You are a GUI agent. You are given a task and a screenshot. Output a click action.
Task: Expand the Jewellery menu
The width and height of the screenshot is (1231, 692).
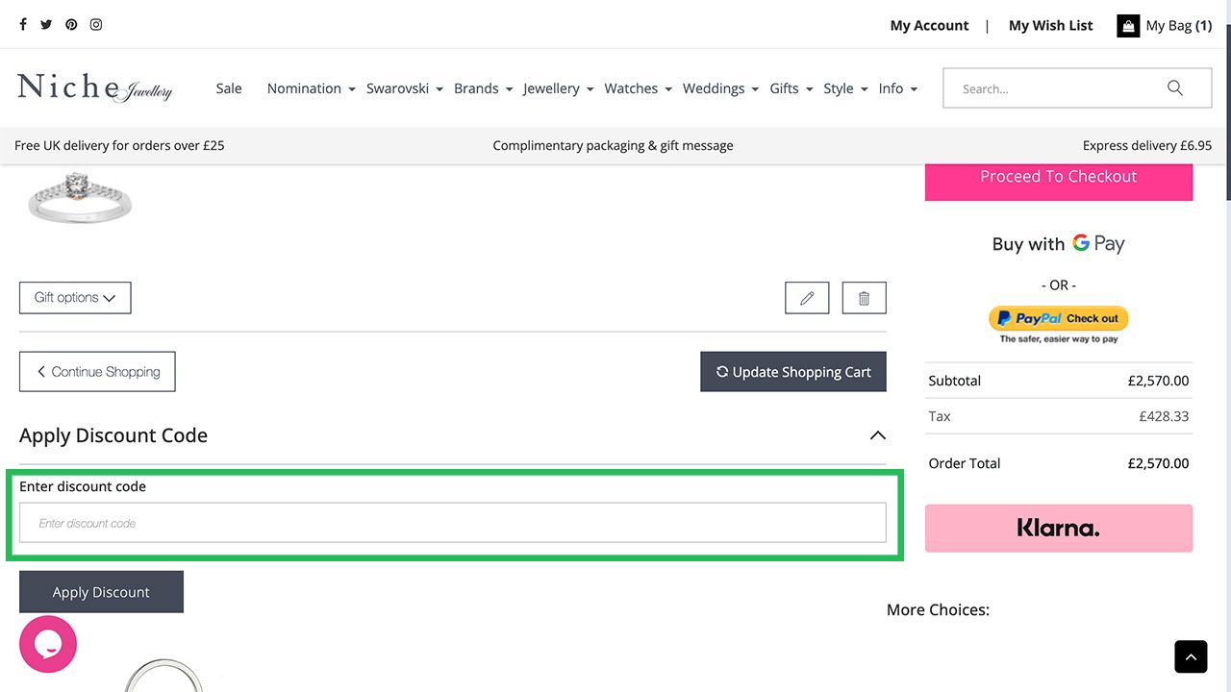558,88
